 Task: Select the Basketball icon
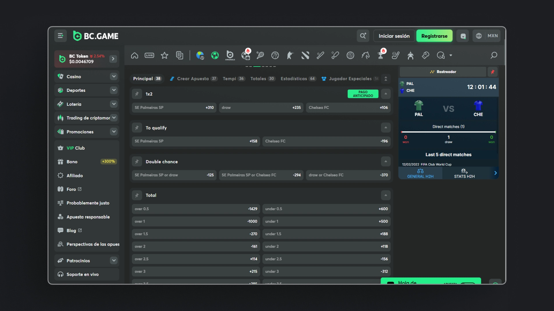click(275, 55)
